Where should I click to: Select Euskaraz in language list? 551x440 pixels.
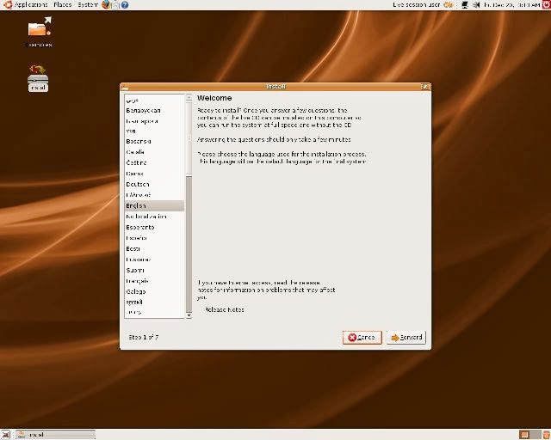click(x=154, y=260)
